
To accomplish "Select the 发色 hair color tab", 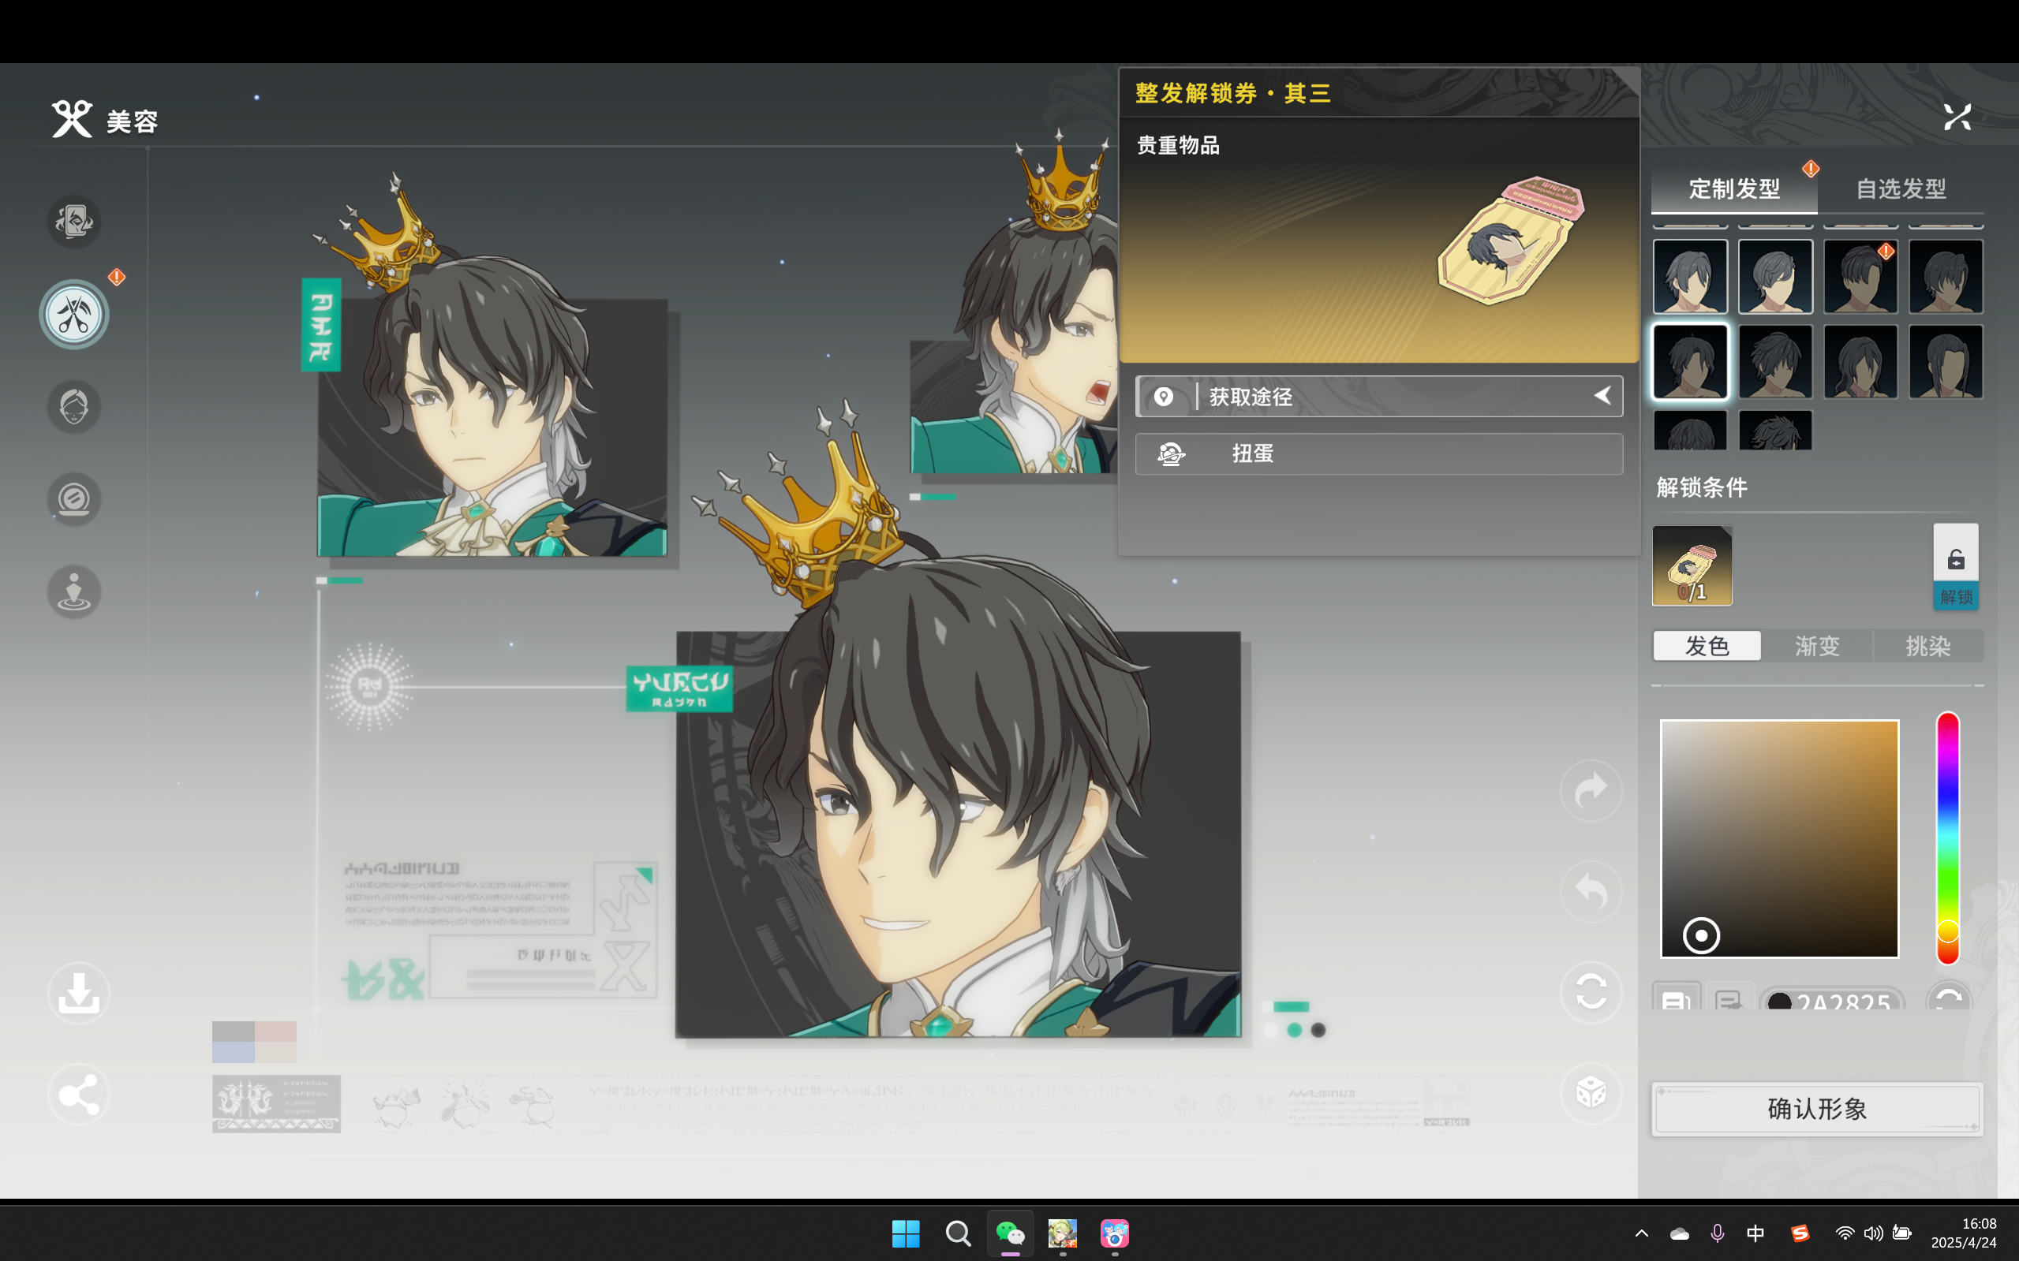I will pyautogui.click(x=1707, y=646).
